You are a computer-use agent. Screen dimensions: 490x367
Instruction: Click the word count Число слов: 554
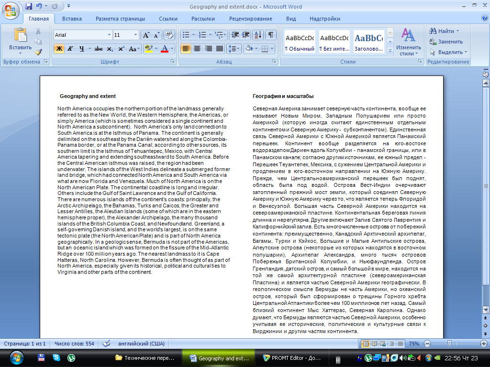coord(74,344)
